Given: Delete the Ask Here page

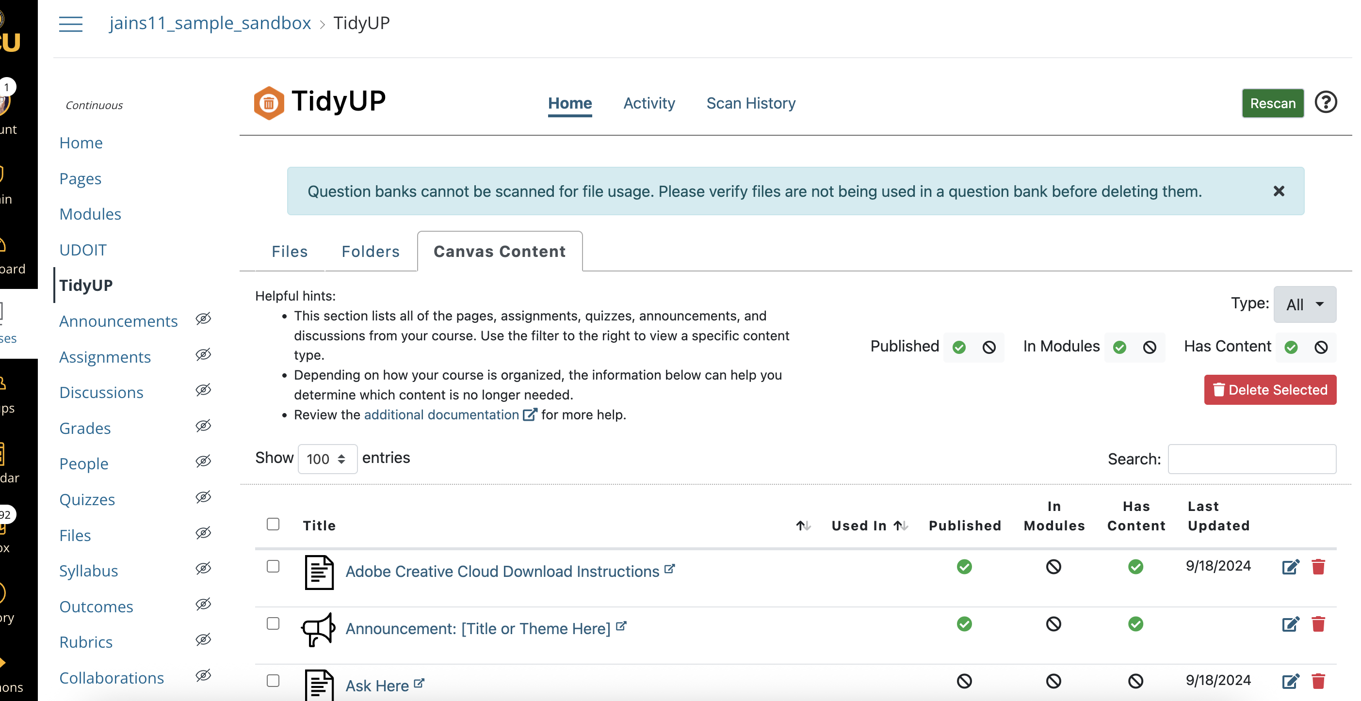Looking at the screenshot, I should (1318, 681).
